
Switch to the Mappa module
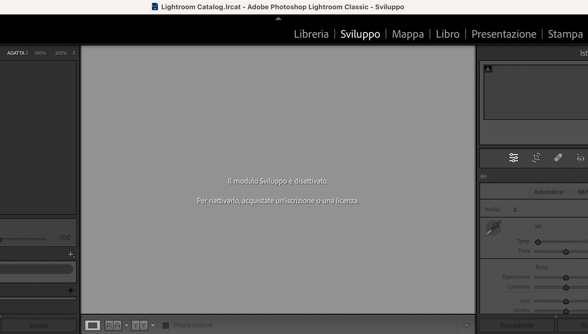[x=408, y=34]
